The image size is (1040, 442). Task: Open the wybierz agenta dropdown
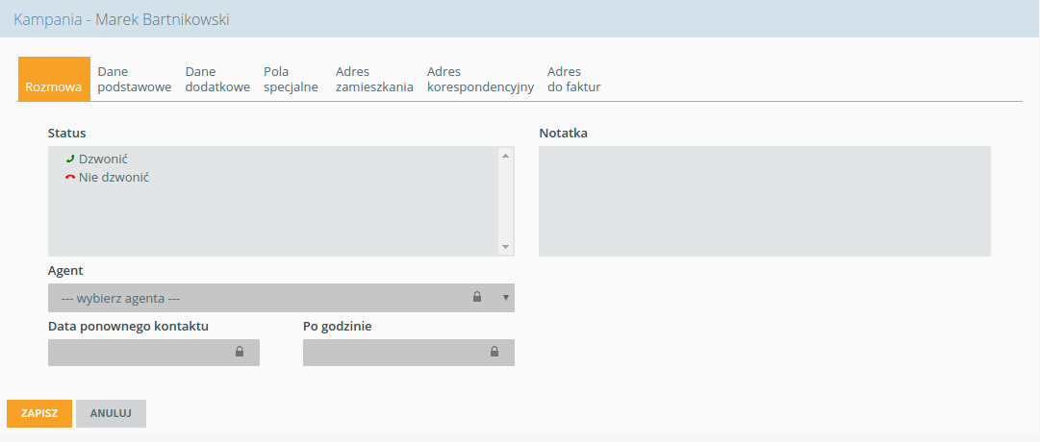coord(281,298)
